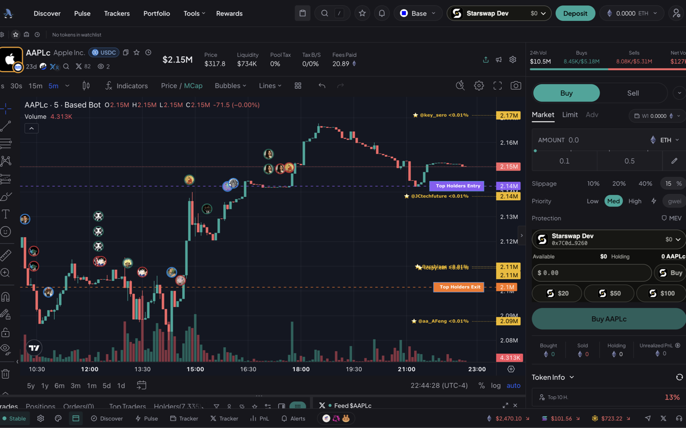Viewport: 686px width, 428px height.
Task: Set slippage to 20%
Action: (x=619, y=184)
